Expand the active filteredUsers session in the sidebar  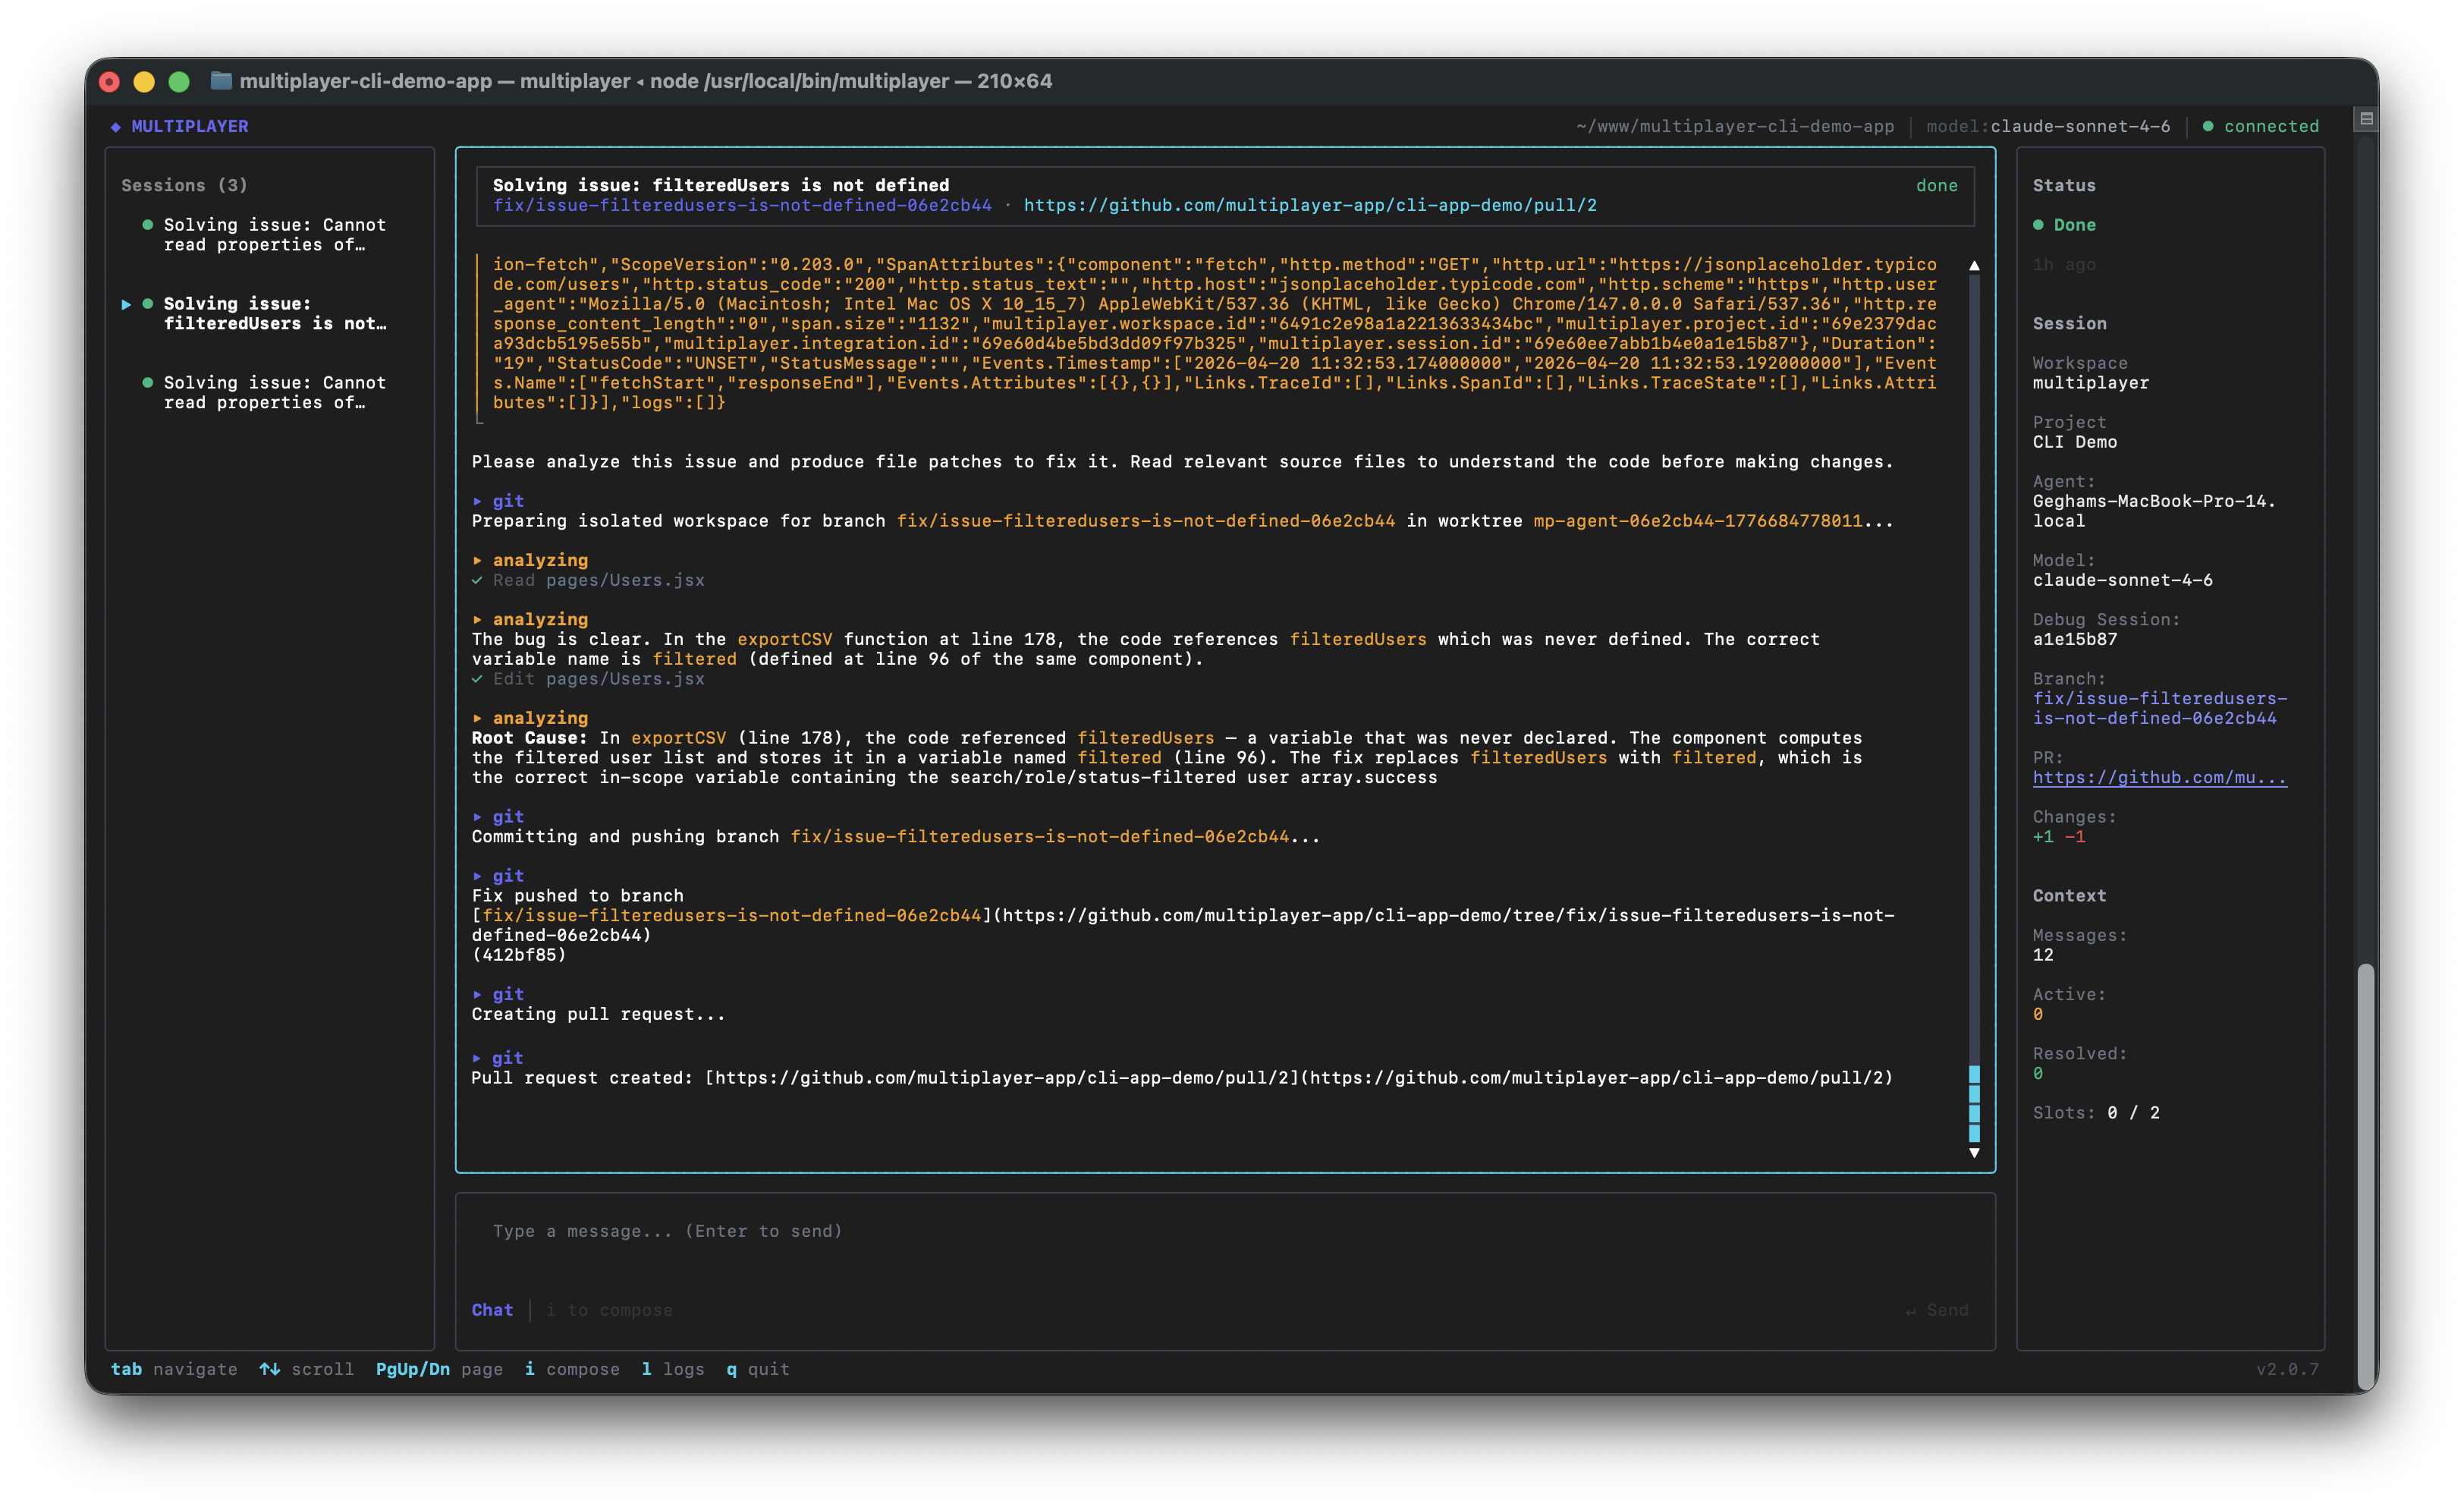tap(125, 303)
